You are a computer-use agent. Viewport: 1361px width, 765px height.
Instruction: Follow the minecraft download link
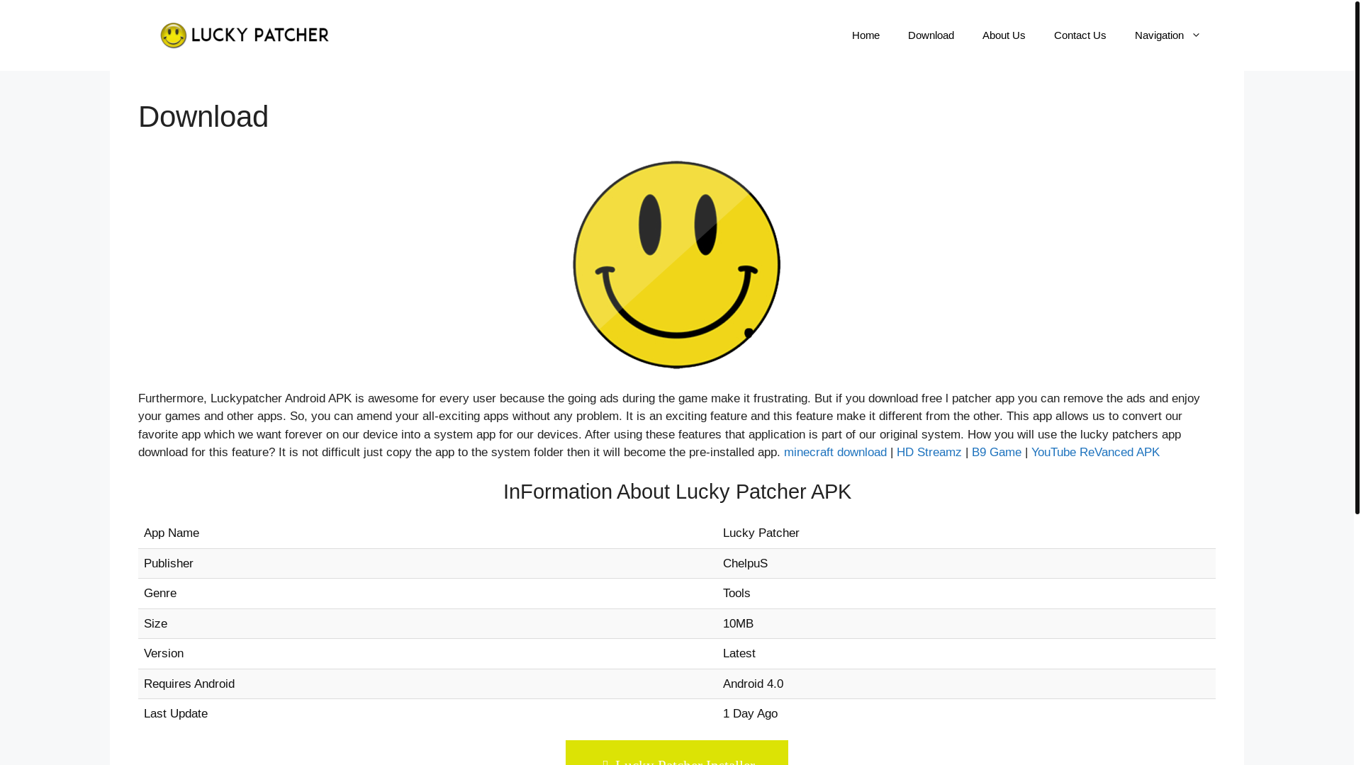[x=835, y=453]
